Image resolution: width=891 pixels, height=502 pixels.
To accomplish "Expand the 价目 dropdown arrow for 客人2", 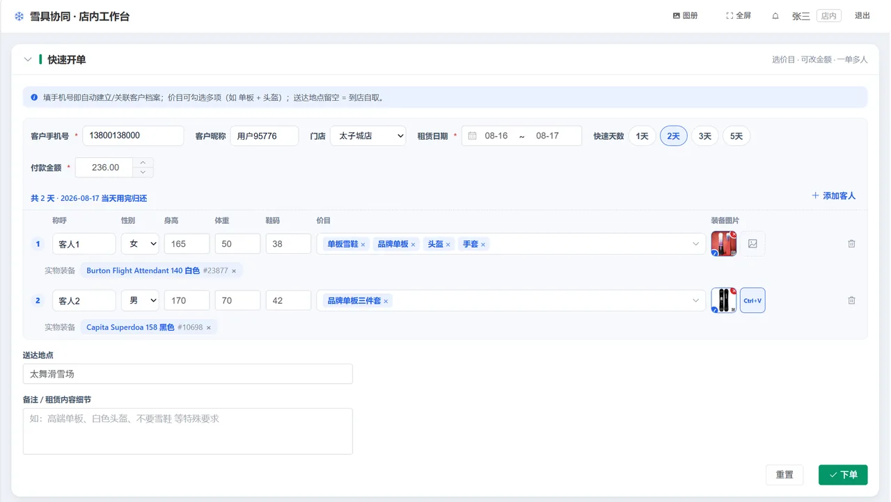I will click(695, 300).
